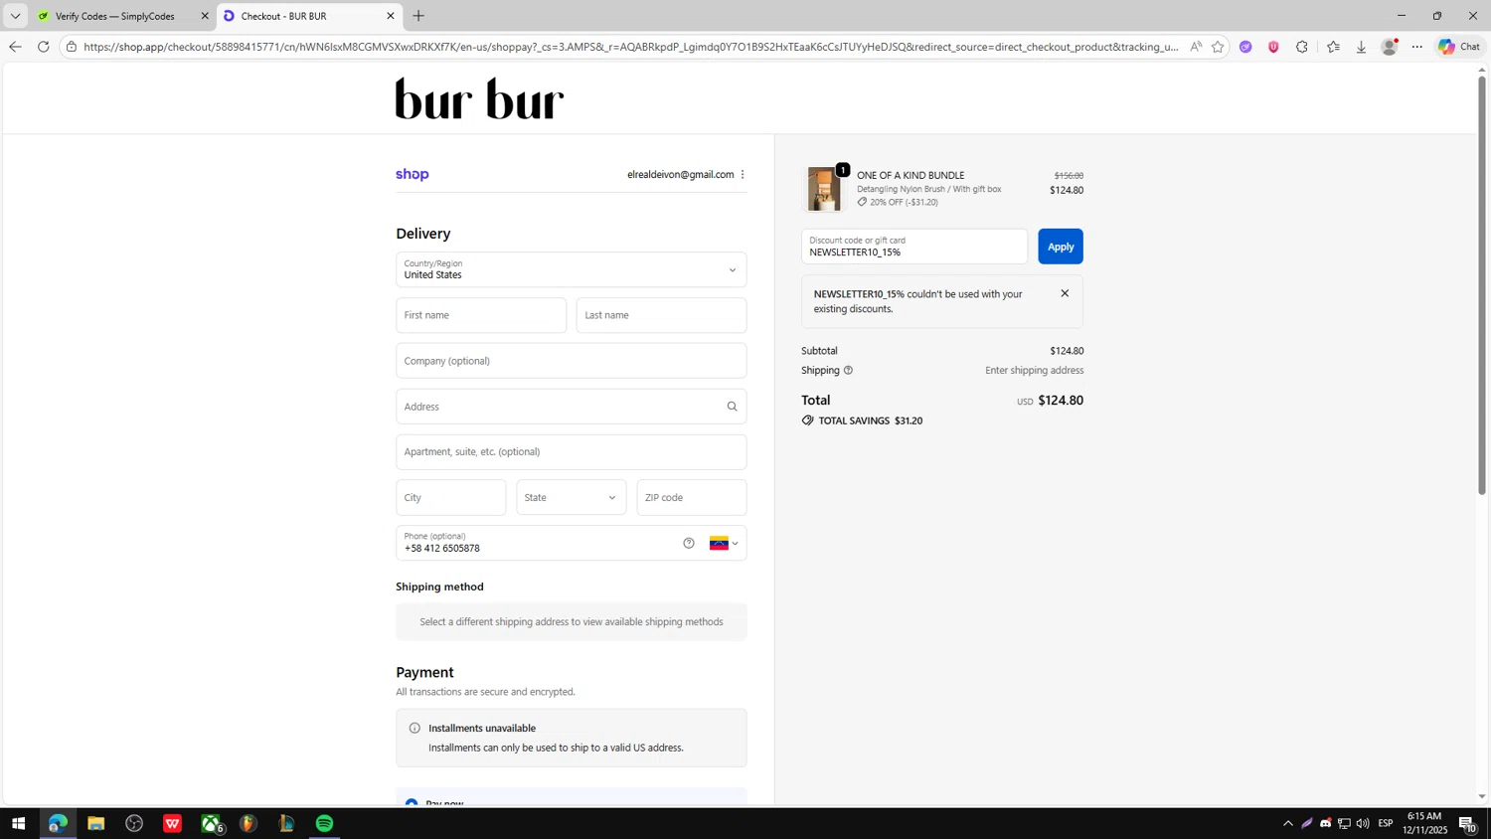Click the Apply discount button
The width and height of the screenshot is (1491, 839).
[1061, 247]
